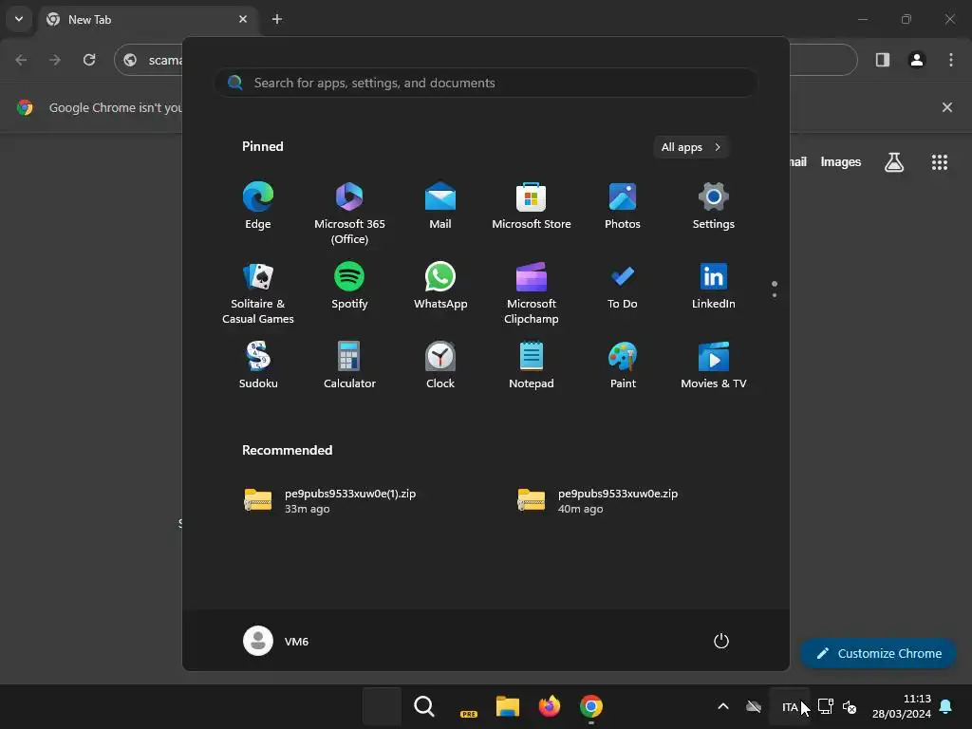Open Chrome's three-dot menu
The height and width of the screenshot is (729, 972).
[951, 60]
